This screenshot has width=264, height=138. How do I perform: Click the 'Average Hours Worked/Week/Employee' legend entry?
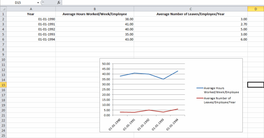pyautogui.click(x=218, y=90)
